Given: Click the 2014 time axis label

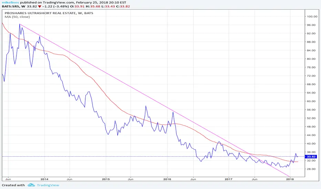Looking at the screenshot, I should (44, 179).
